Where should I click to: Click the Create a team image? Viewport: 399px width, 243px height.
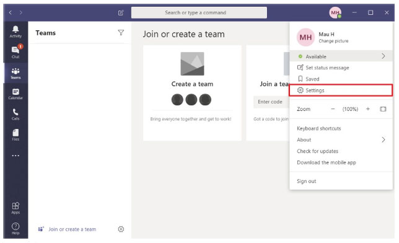[x=192, y=64]
